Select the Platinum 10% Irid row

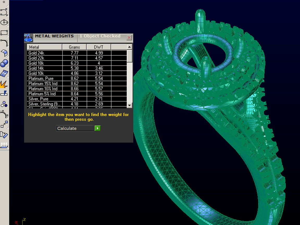click(77, 89)
